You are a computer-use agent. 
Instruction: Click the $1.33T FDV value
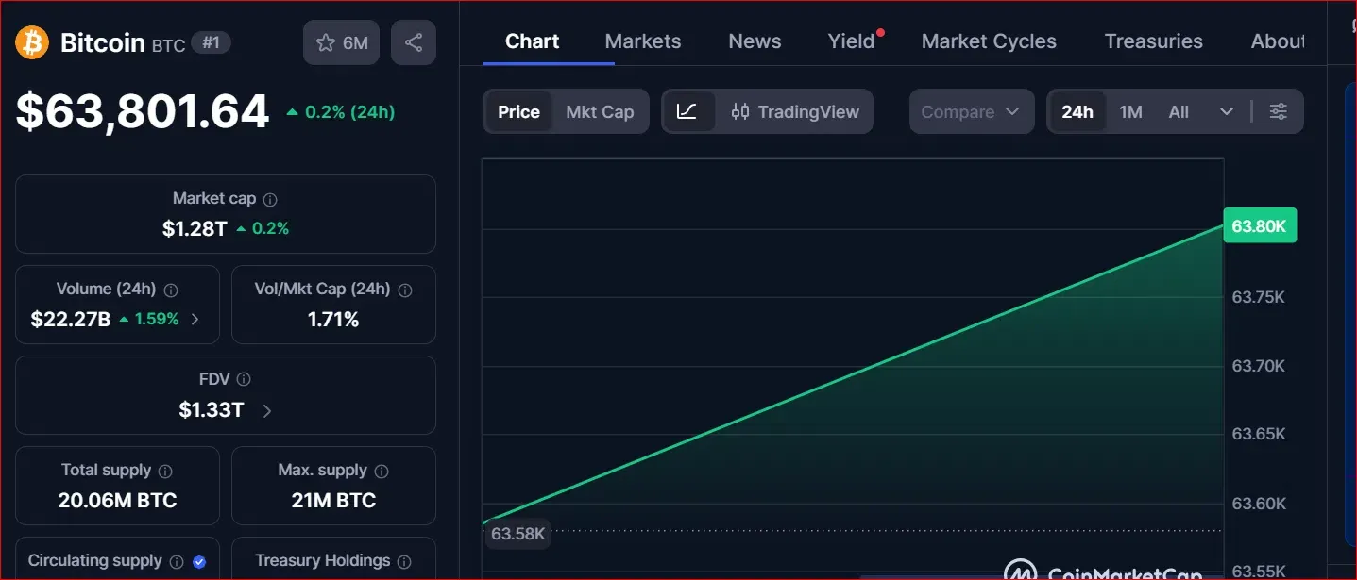[x=212, y=410]
